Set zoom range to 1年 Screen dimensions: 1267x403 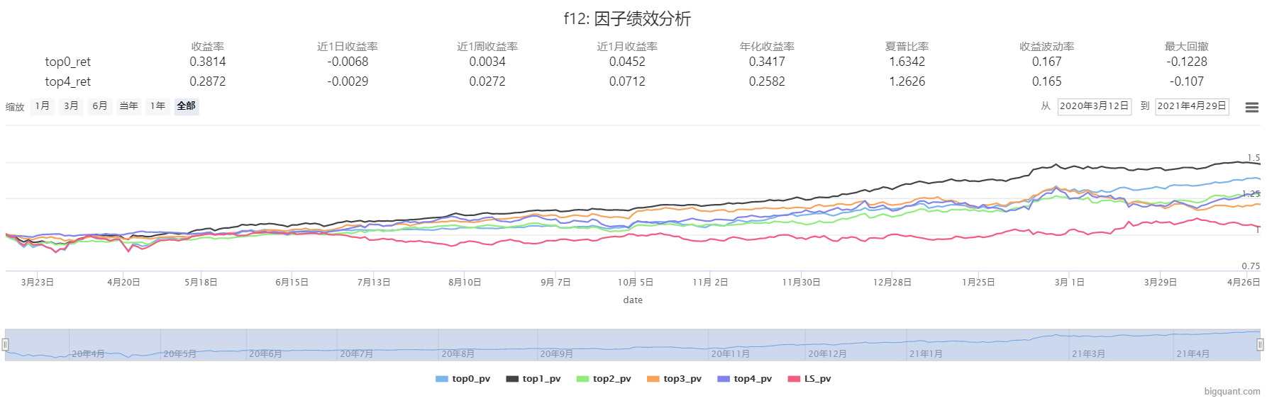tap(157, 106)
